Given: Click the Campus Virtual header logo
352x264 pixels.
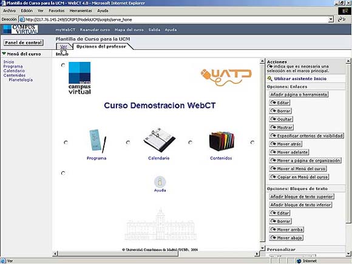Looking at the screenshot, I should point(21,29).
